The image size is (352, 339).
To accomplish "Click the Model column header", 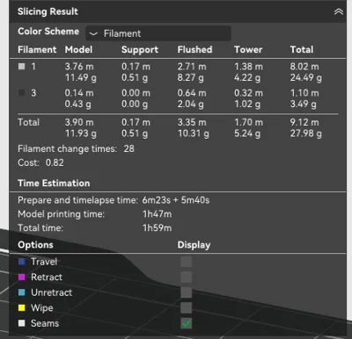I will (x=78, y=49).
